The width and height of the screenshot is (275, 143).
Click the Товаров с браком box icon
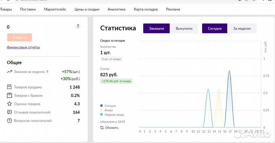[x=9, y=95]
